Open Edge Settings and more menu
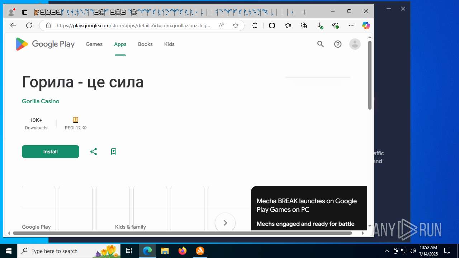459x258 pixels. click(351, 25)
